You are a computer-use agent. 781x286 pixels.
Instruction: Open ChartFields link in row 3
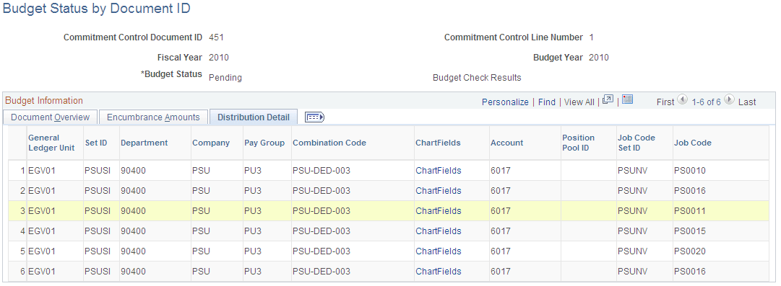tap(439, 211)
